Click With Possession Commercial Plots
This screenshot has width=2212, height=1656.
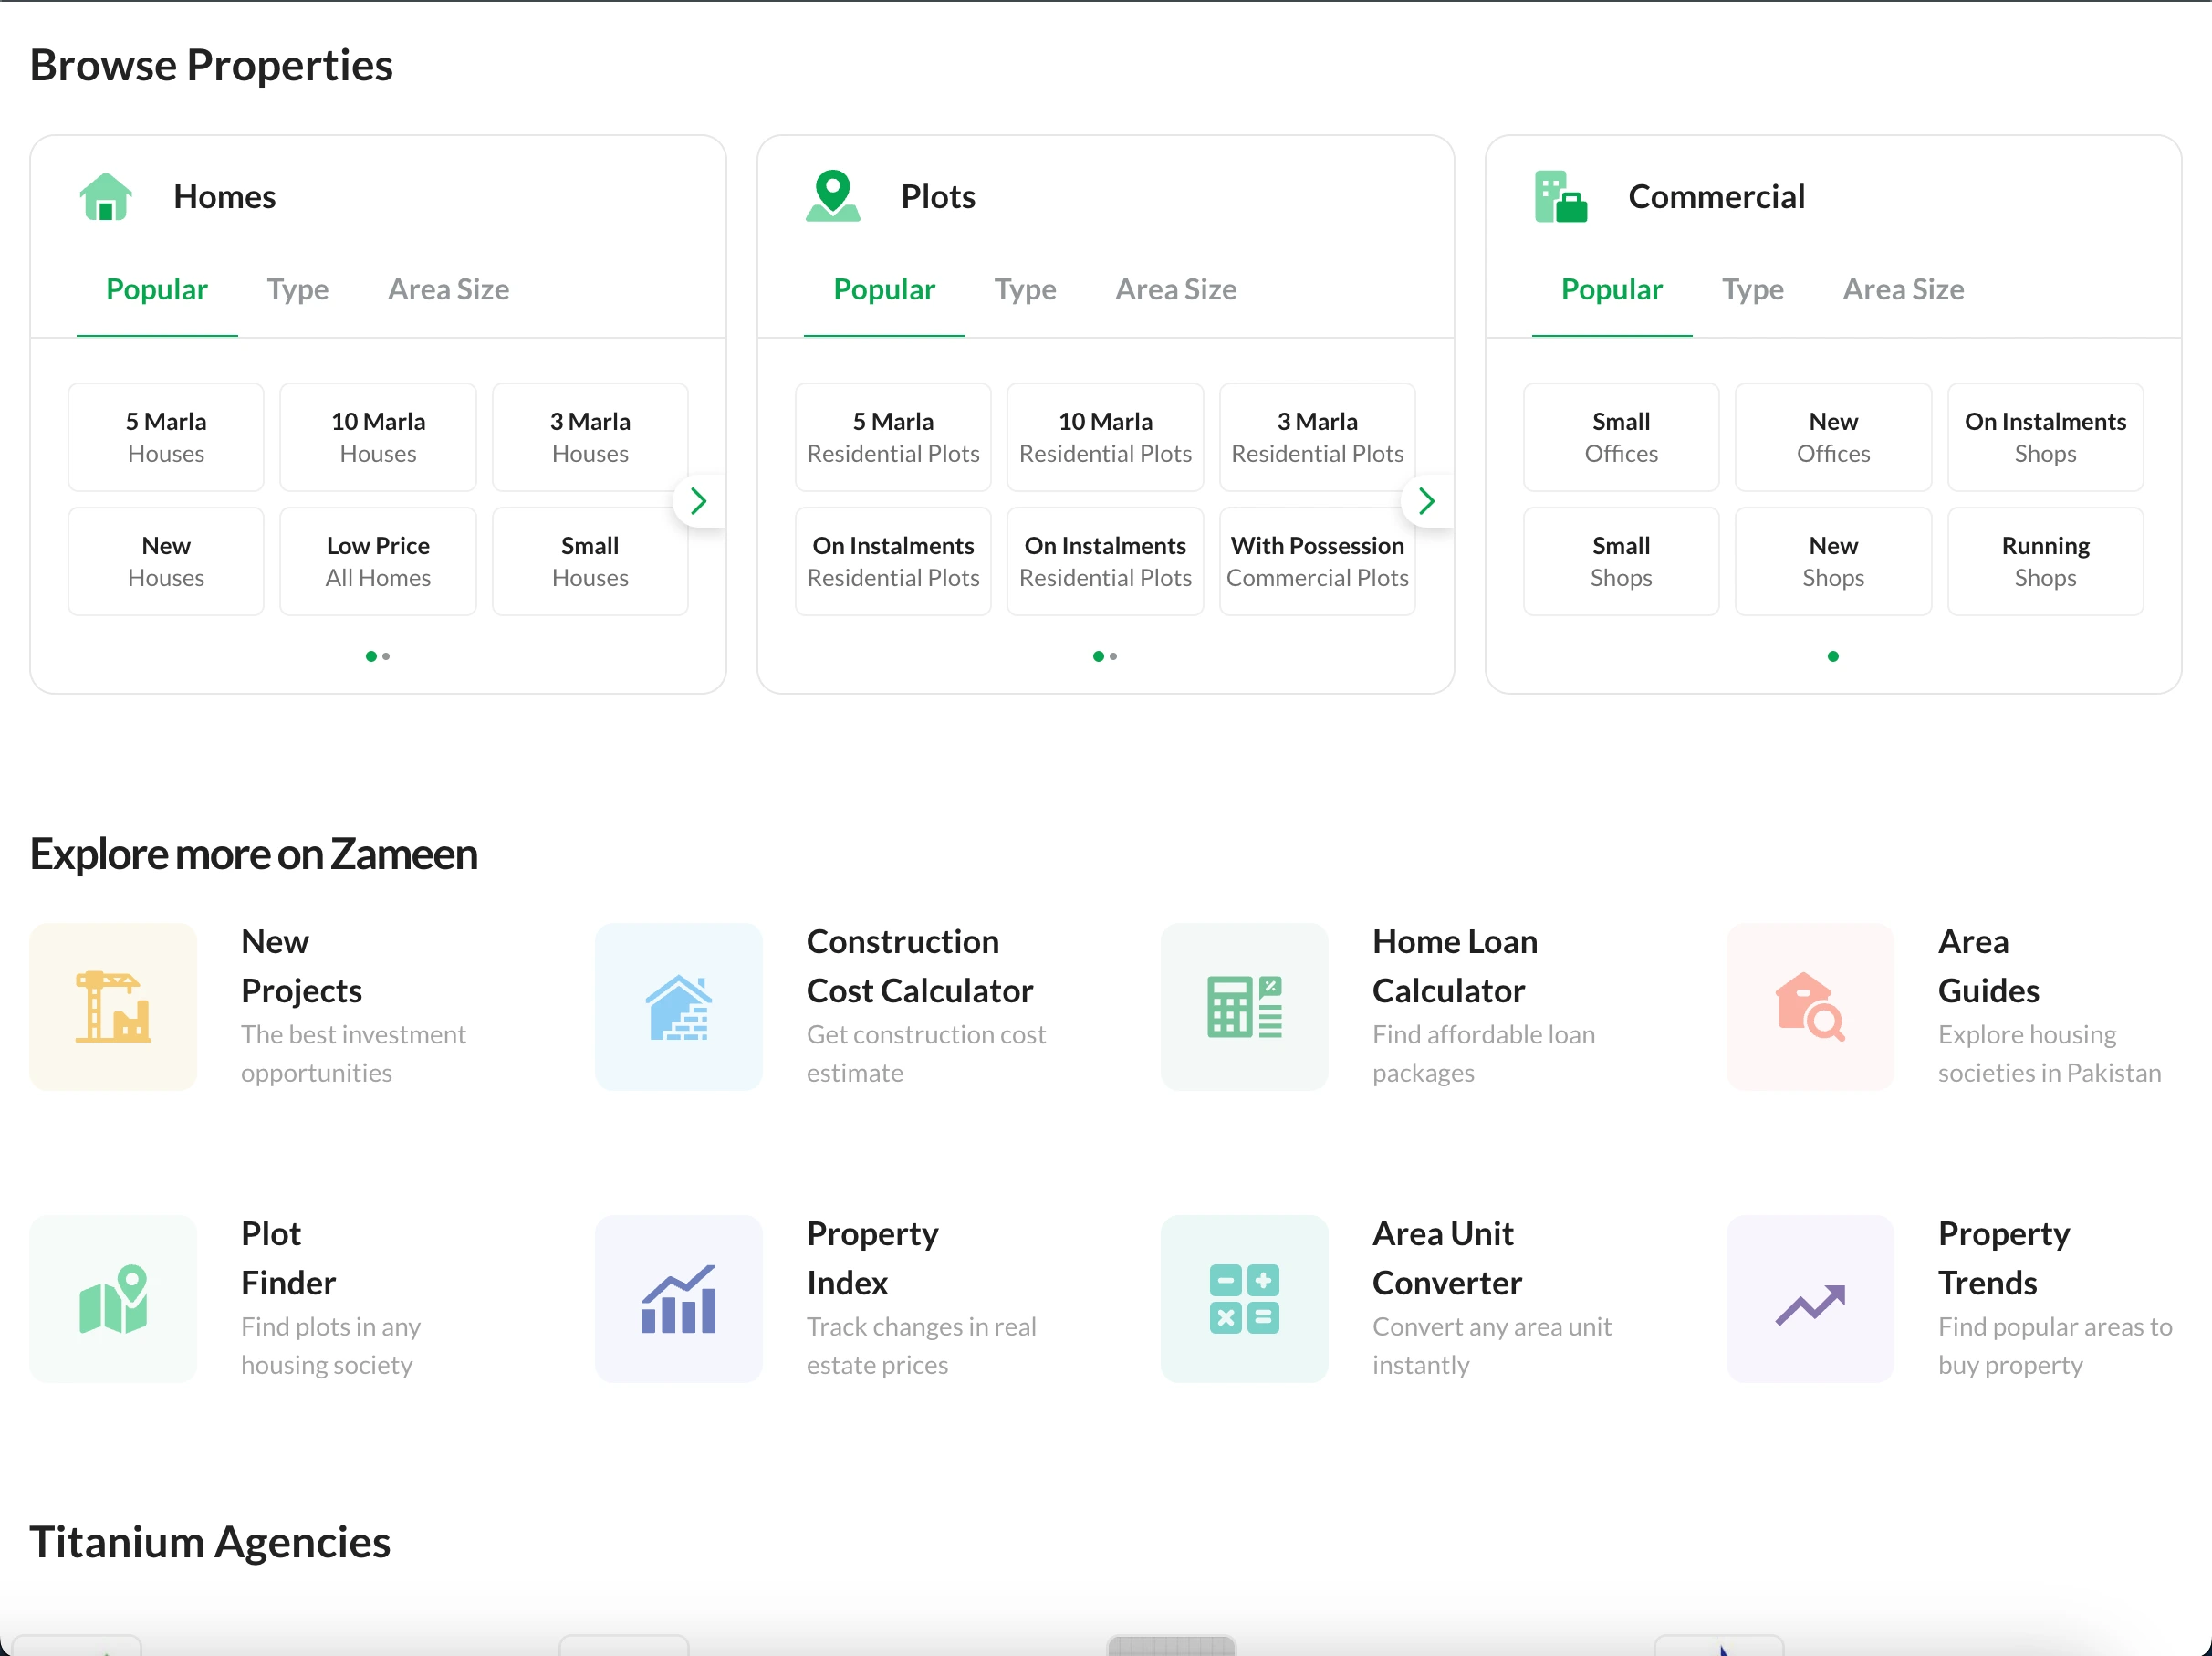coord(1316,561)
